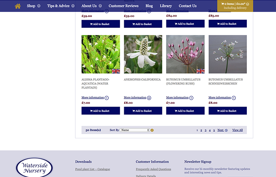View the Alisma Plantago-Aquatica photo

click(x=101, y=54)
